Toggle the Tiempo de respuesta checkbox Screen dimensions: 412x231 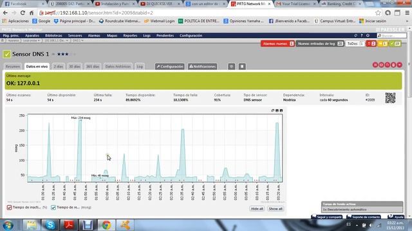(x=53, y=207)
